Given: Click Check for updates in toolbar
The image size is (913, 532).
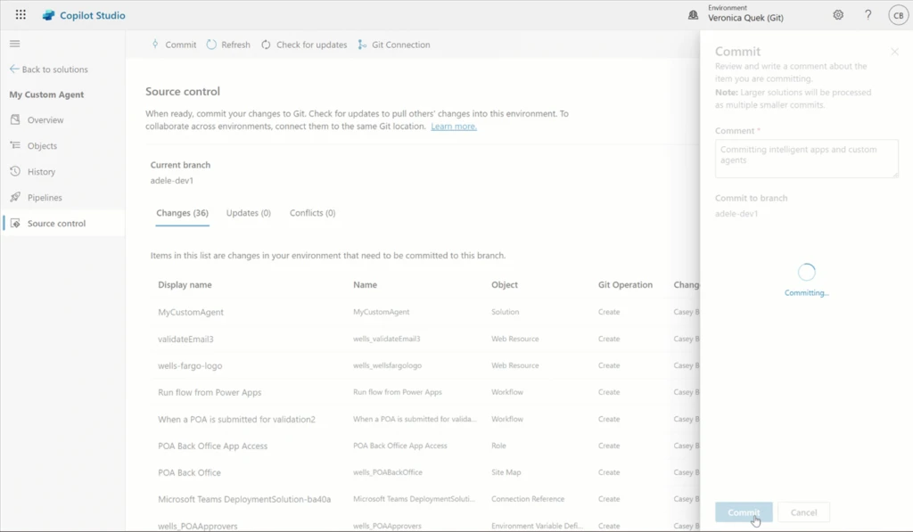Looking at the screenshot, I should (x=304, y=45).
